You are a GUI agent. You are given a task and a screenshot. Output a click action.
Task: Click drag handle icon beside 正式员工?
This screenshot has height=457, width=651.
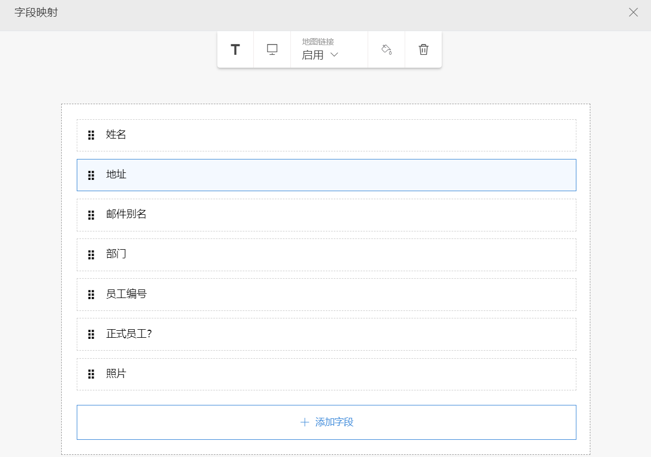coord(91,334)
